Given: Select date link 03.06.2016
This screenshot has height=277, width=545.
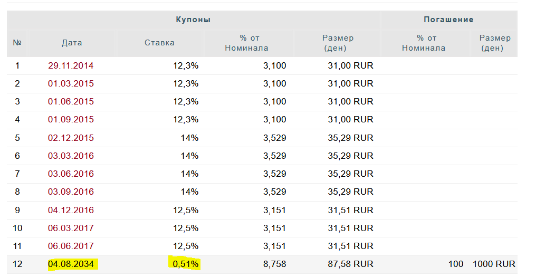Looking at the screenshot, I should [x=71, y=174].
